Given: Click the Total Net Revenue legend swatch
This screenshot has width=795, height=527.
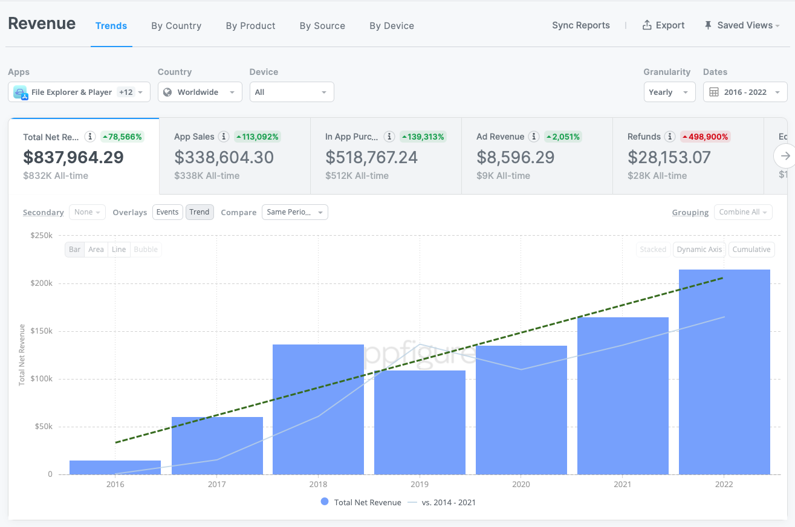Looking at the screenshot, I should [x=325, y=502].
